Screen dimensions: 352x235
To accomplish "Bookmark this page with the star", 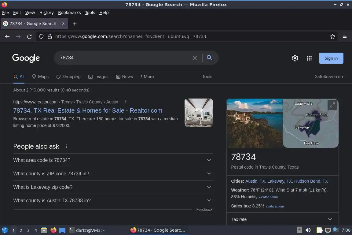I will 333,36.
